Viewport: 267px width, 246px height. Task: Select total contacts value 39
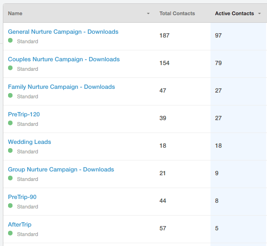(163, 118)
